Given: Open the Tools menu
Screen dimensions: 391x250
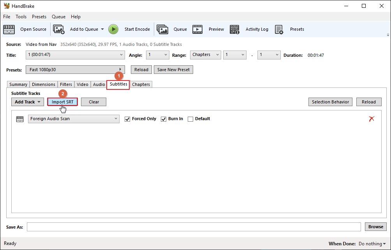Looking at the screenshot, I should pos(21,17).
